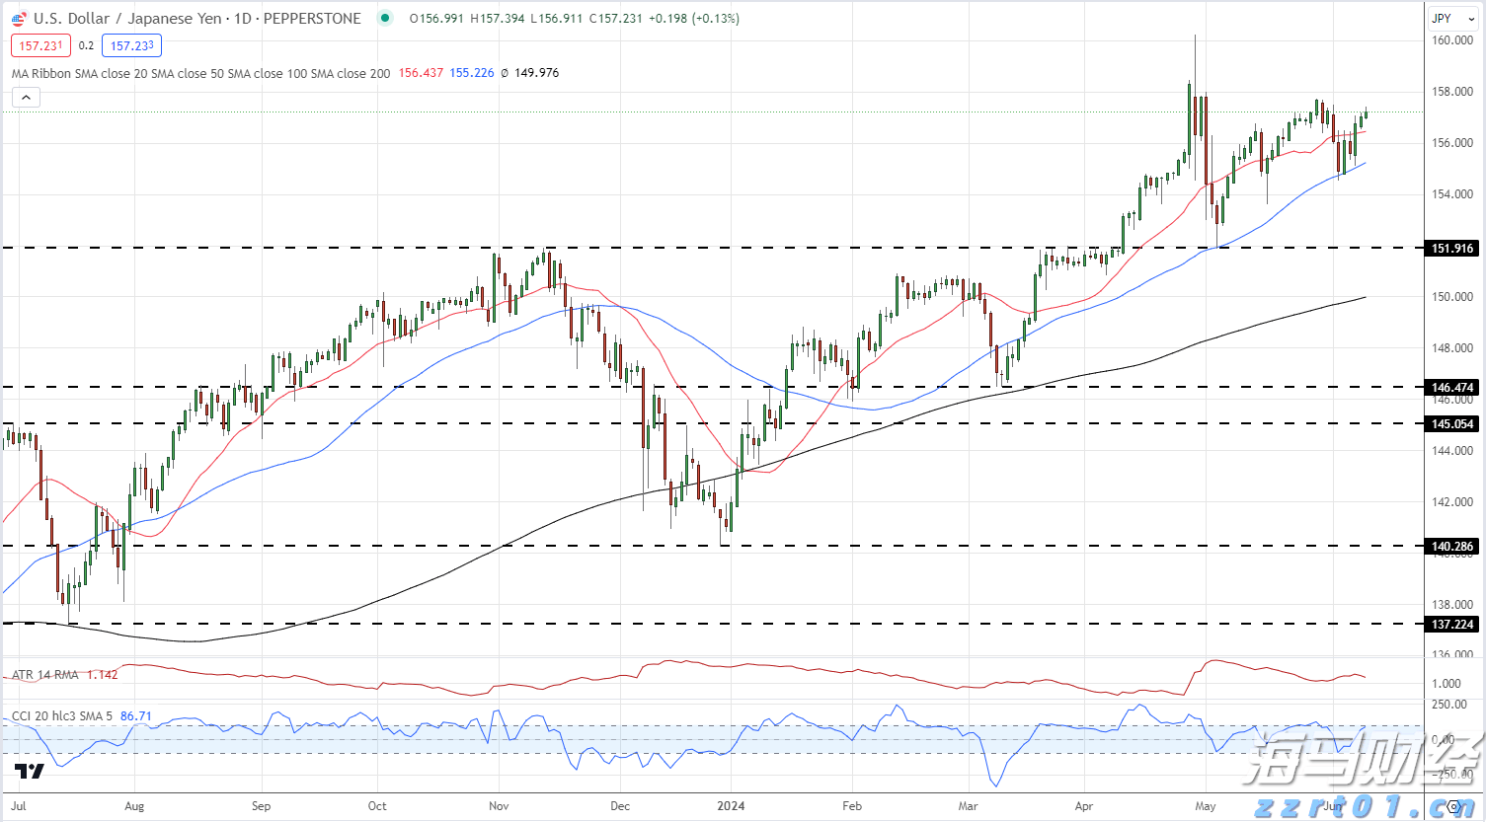Click the red SMA value 156.437

(x=421, y=73)
